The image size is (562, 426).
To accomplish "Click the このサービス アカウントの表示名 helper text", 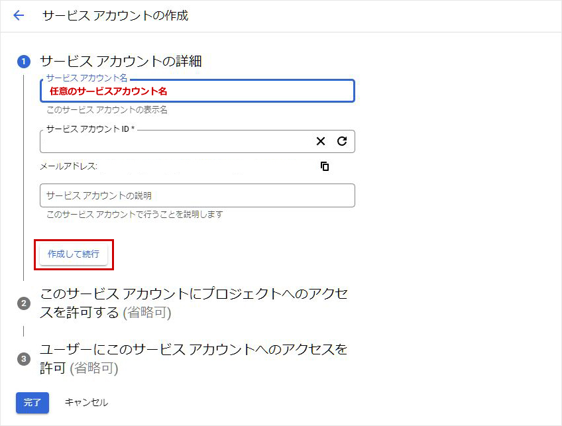I will pyautogui.click(x=107, y=110).
